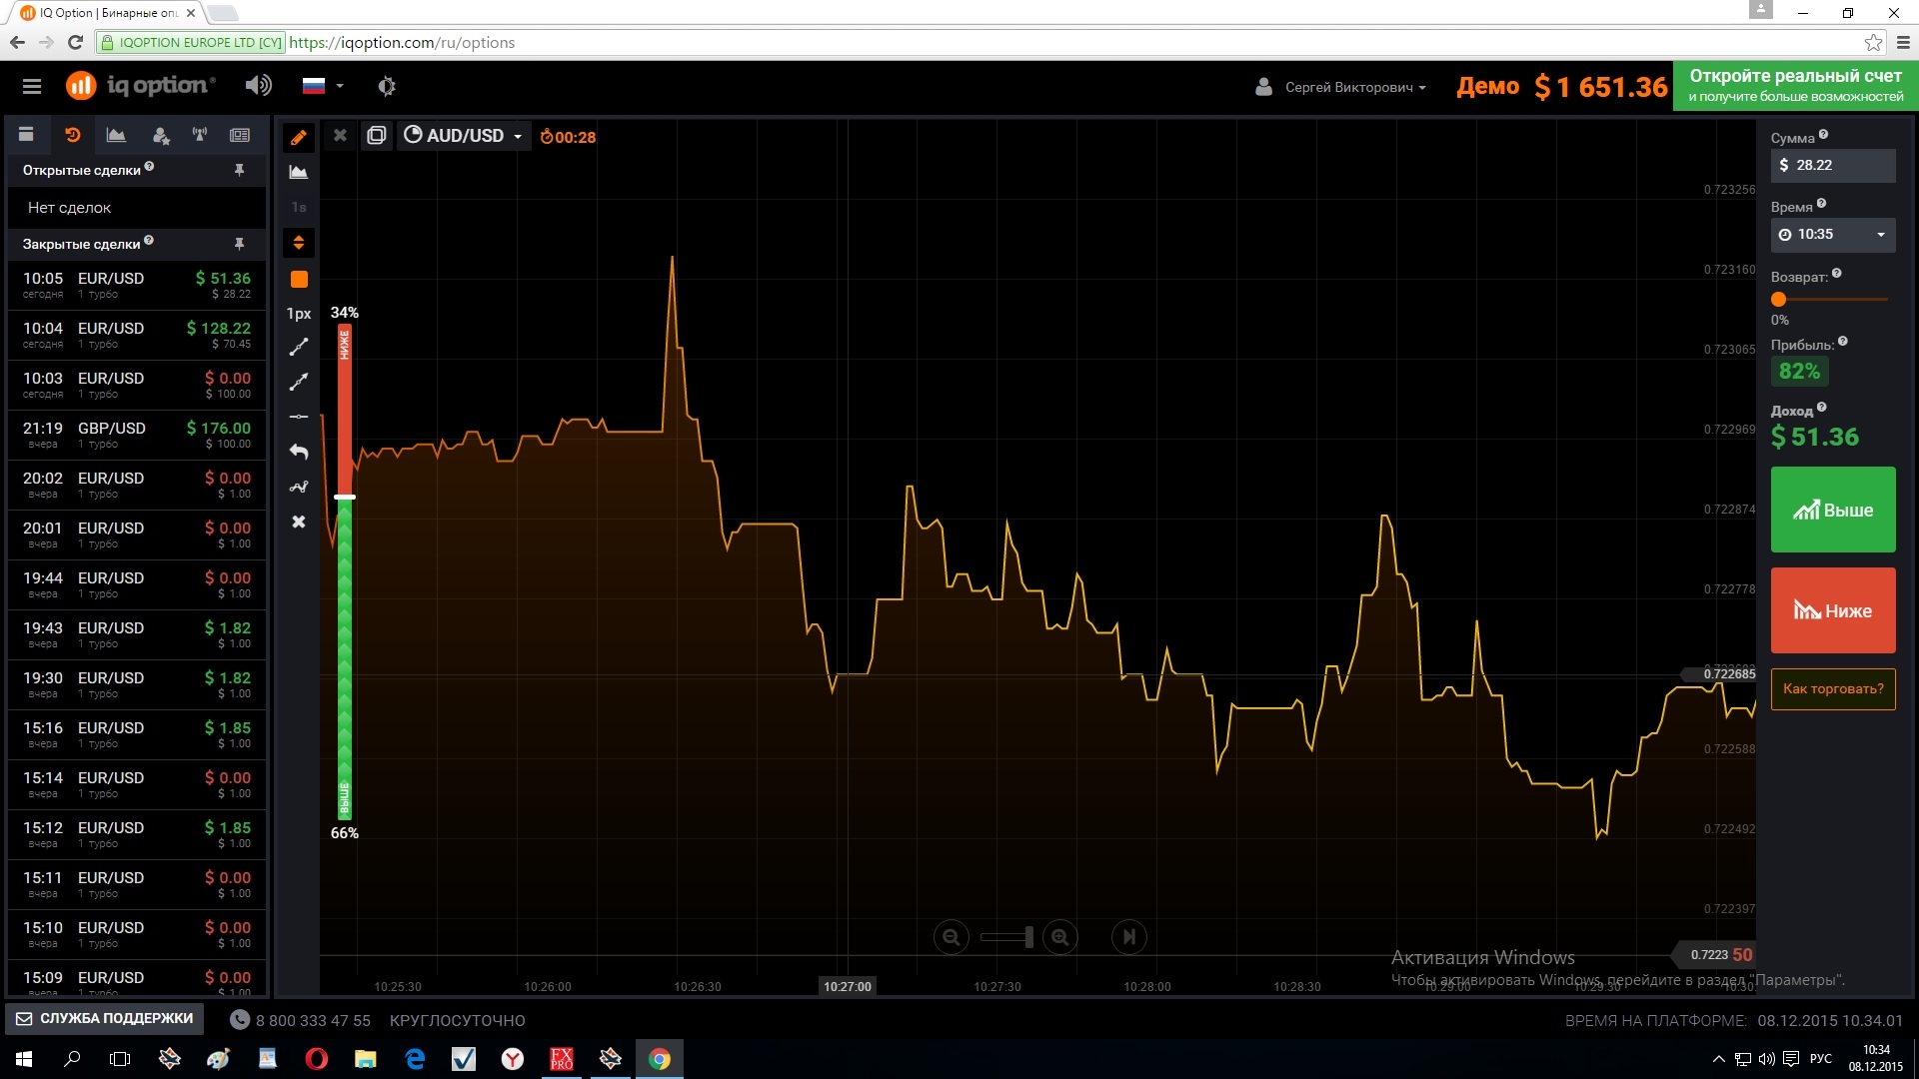Open the 19:43 EUR/USD closed deal
1919x1079 pixels.
point(137,634)
